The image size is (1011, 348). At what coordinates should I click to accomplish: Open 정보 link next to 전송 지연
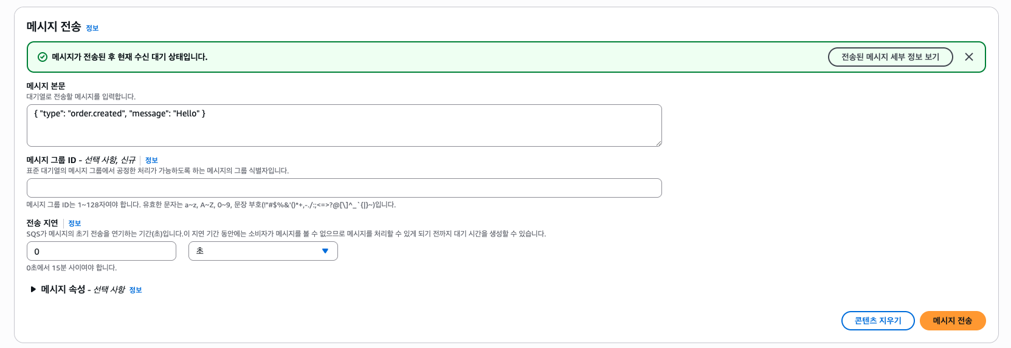[75, 224]
